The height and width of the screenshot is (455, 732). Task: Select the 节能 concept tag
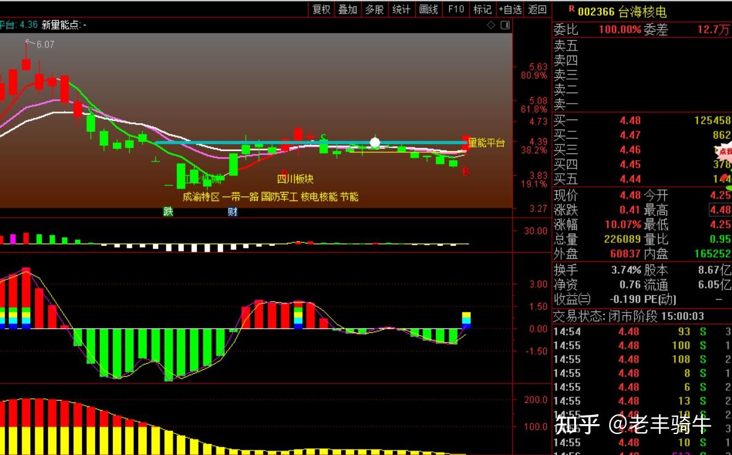pyautogui.click(x=349, y=197)
